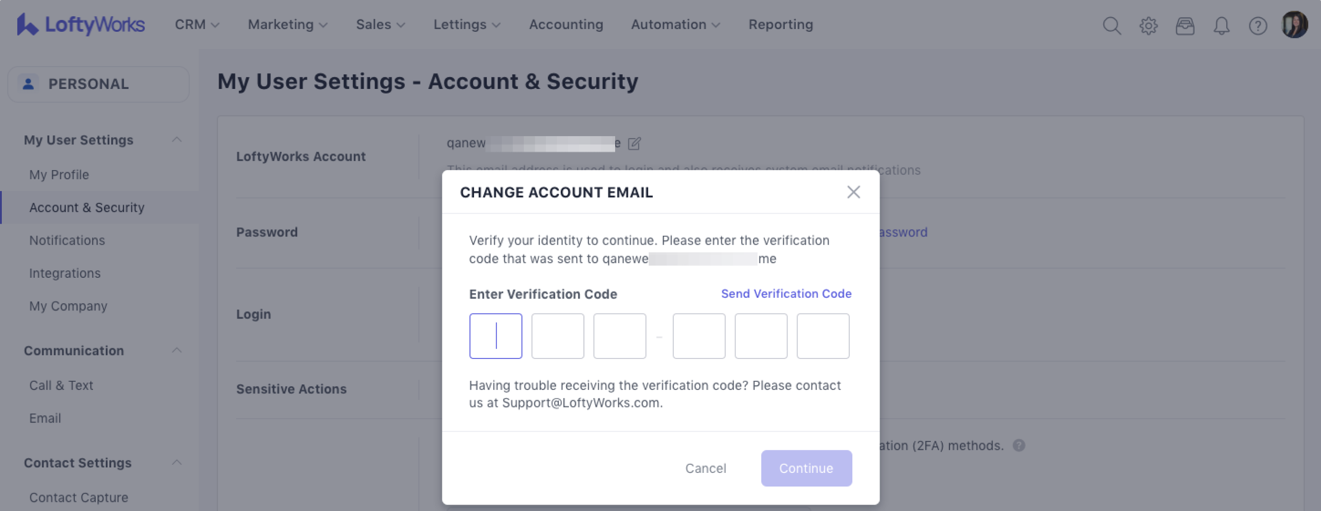Screen dimensions: 1321x511
Task: Click the user profile avatar
Action: point(1294,25)
